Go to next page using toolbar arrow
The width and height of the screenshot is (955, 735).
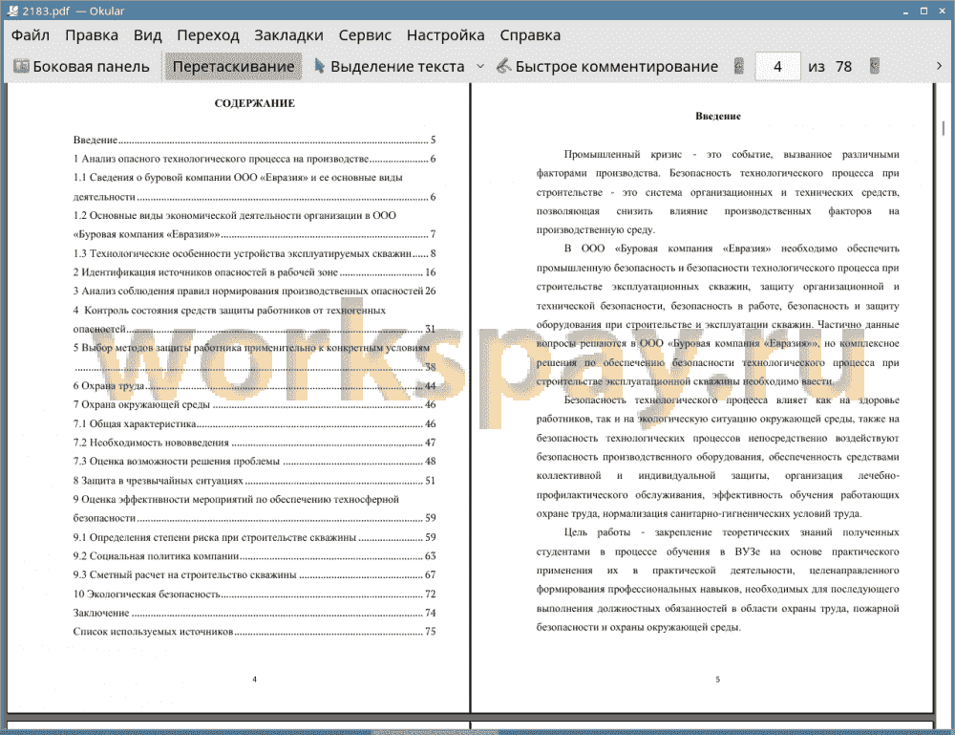[x=875, y=66]
